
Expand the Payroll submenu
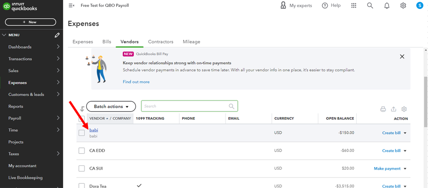[58, 118]
